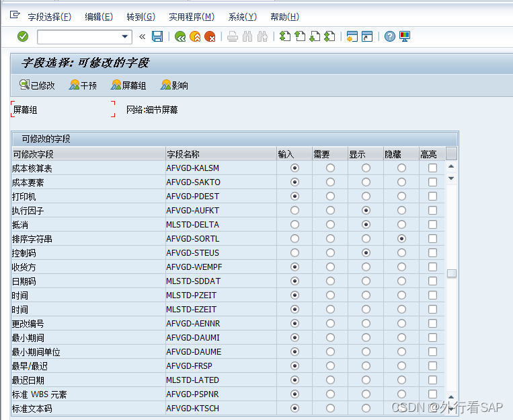Click the 影响 button
Screen dimensions: 513x420
174,85
